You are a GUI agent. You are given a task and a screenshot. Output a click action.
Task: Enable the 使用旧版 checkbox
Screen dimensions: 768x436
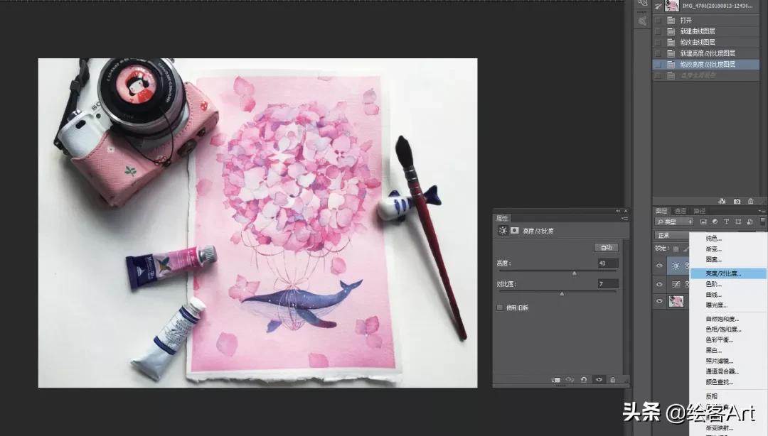[500, 307]
